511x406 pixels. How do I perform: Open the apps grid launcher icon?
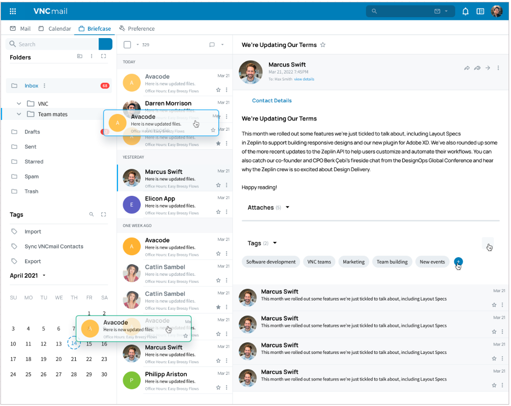[13, 11]
